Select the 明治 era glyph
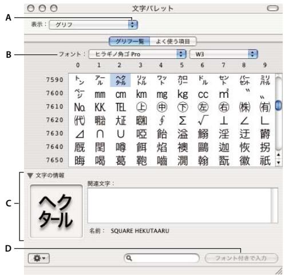This screenshot has width=285, height=275. pos(100,121)
